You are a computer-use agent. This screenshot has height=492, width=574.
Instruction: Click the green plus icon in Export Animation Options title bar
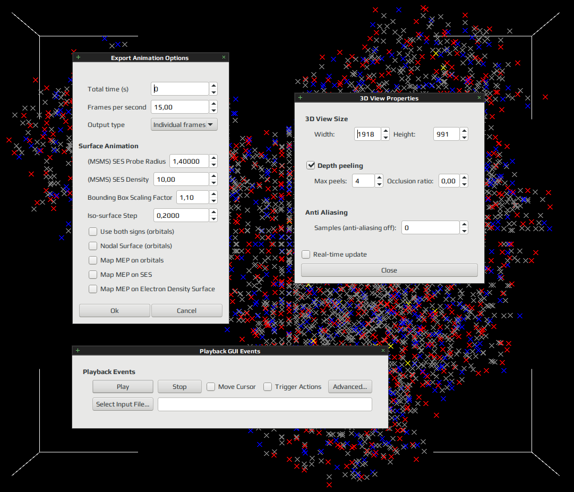(x=78, y=57)
